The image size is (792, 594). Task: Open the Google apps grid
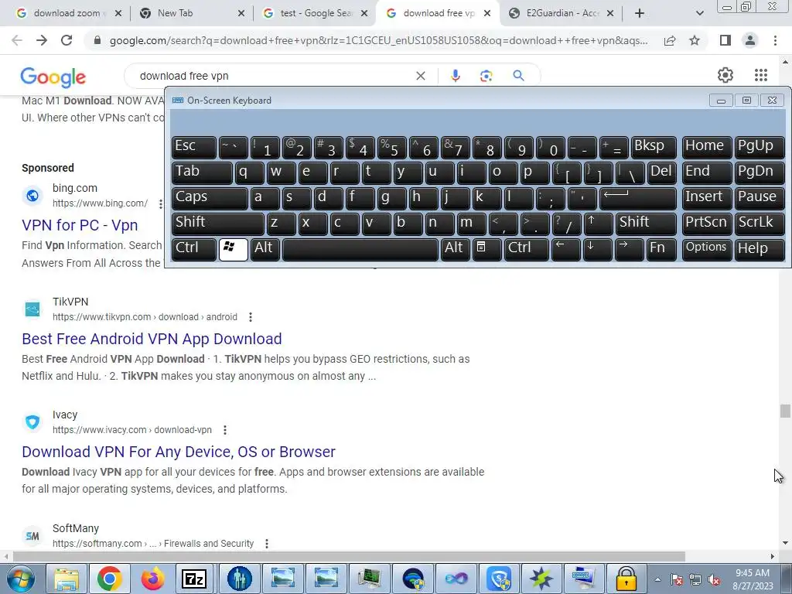pyautogui.click(x=761, y=75)
